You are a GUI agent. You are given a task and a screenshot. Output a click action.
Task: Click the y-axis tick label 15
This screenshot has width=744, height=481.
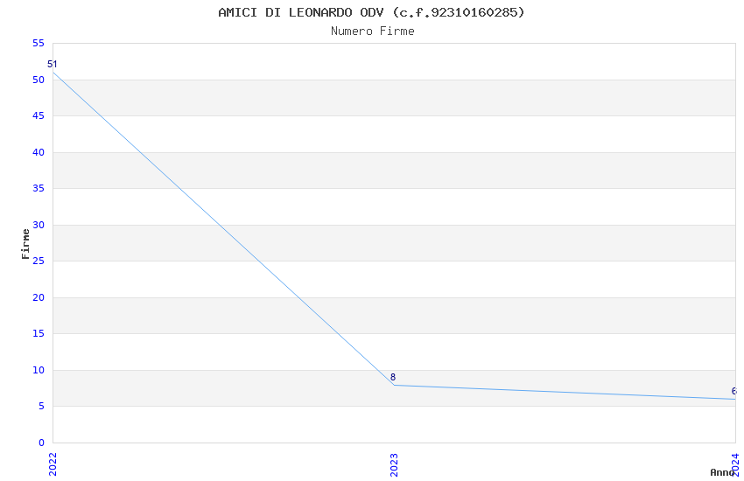tap(39, 333)
